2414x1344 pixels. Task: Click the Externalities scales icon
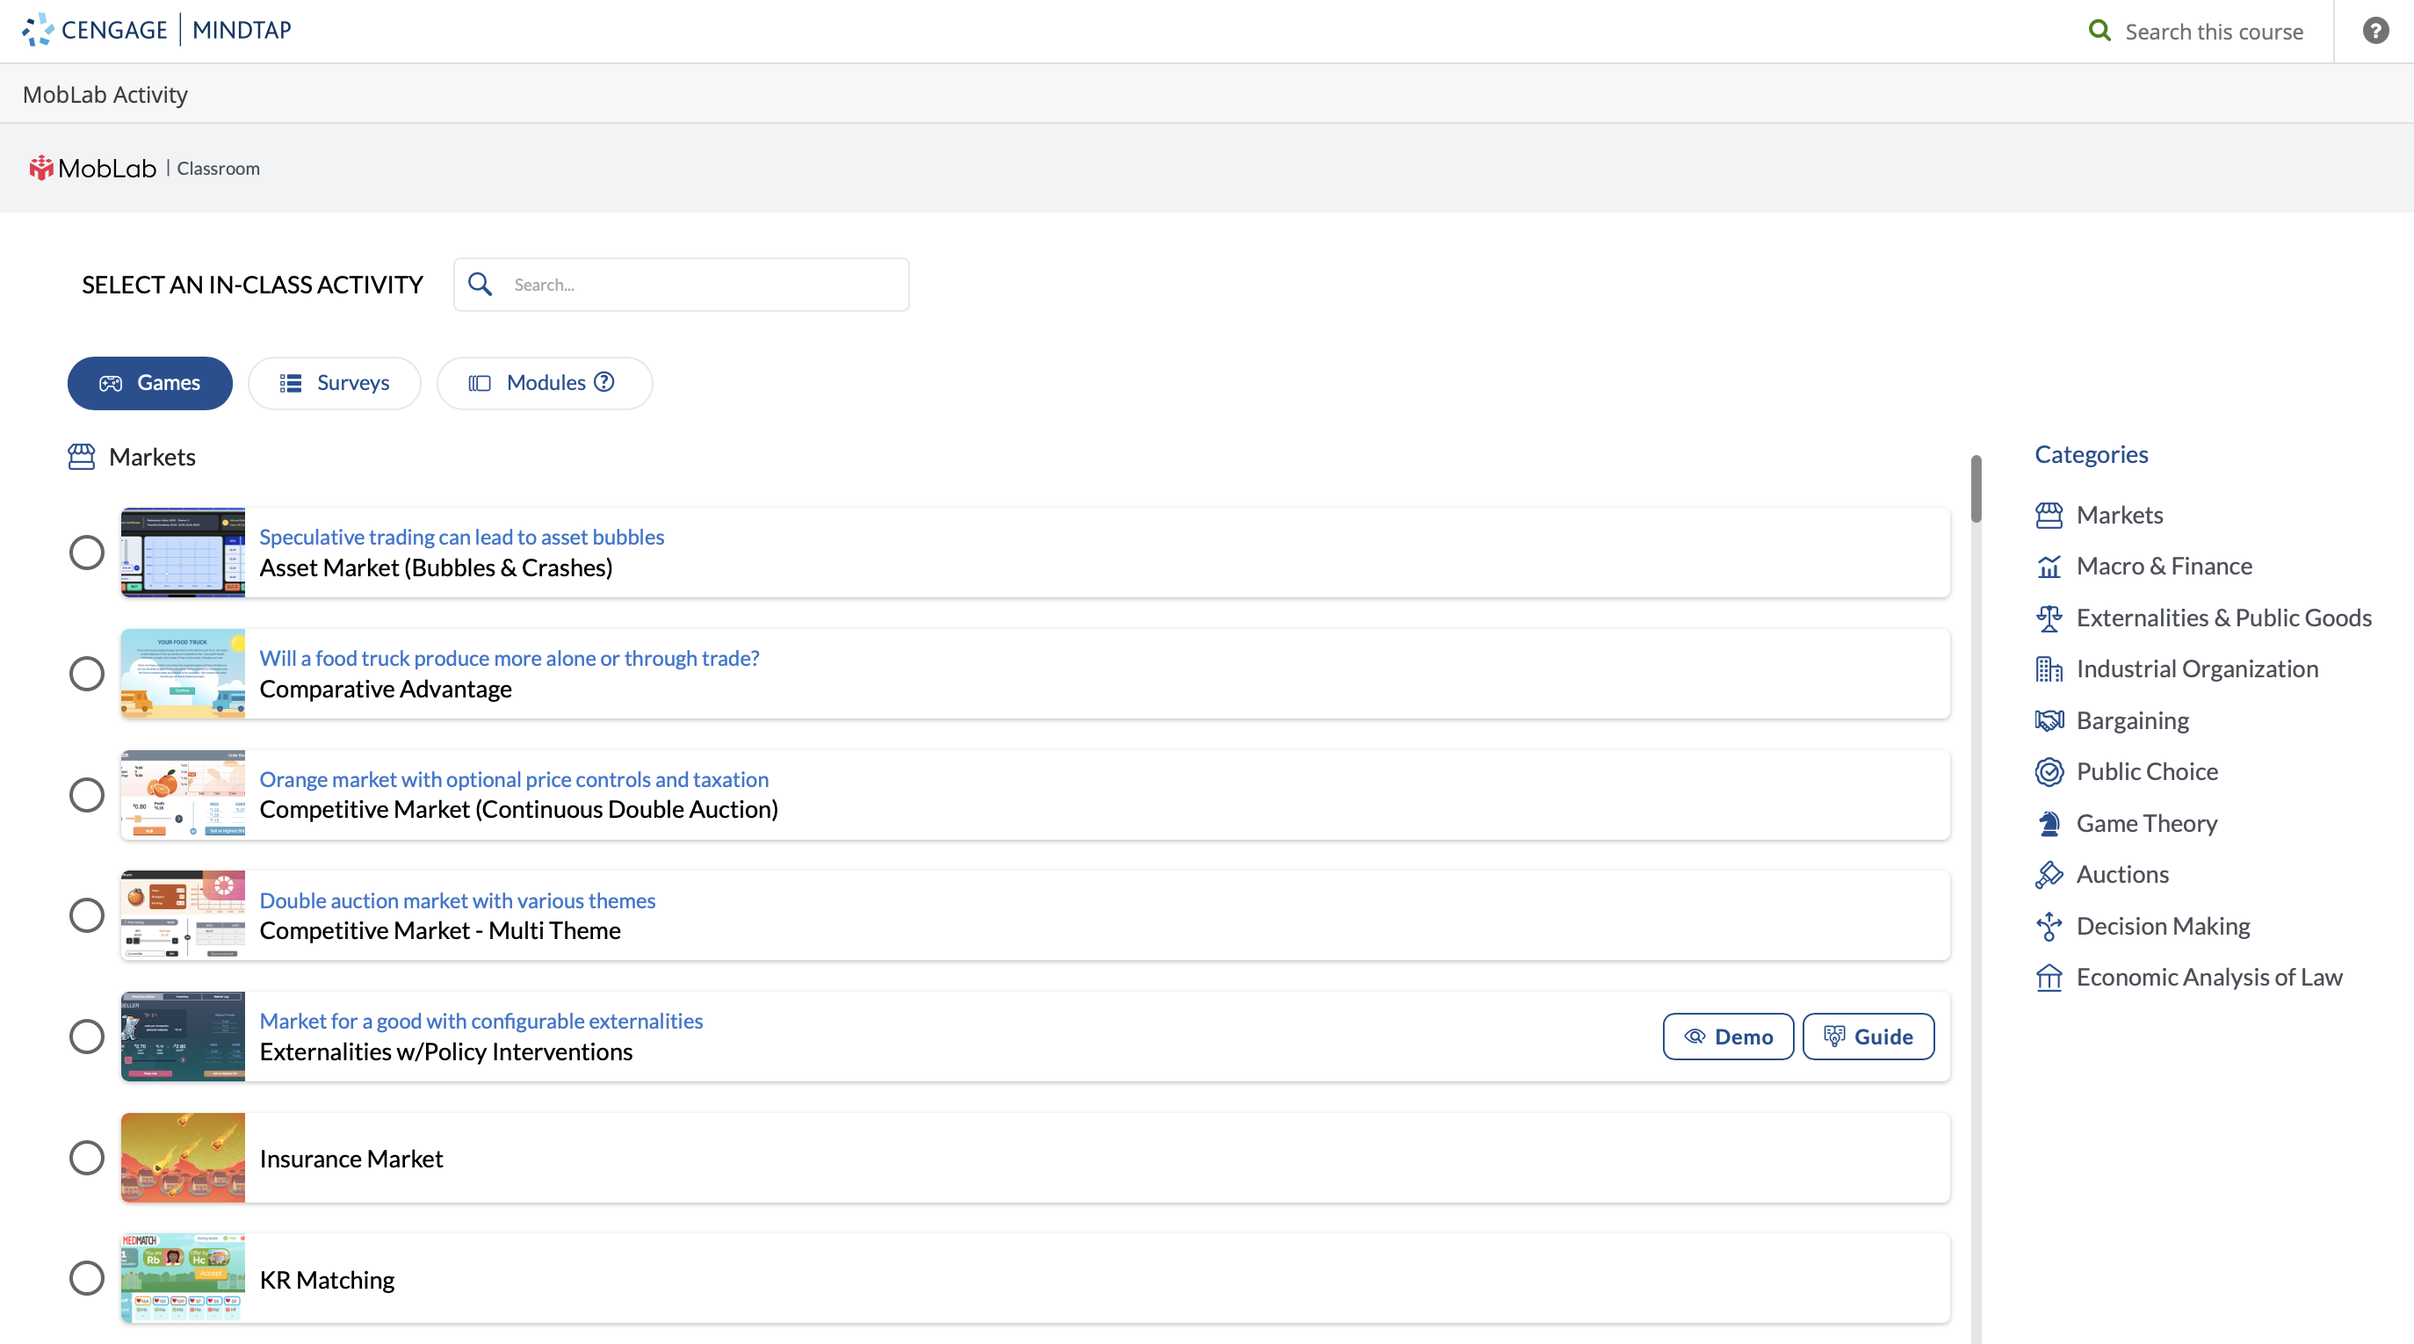pyautogui.click(x=2049, y=618)
